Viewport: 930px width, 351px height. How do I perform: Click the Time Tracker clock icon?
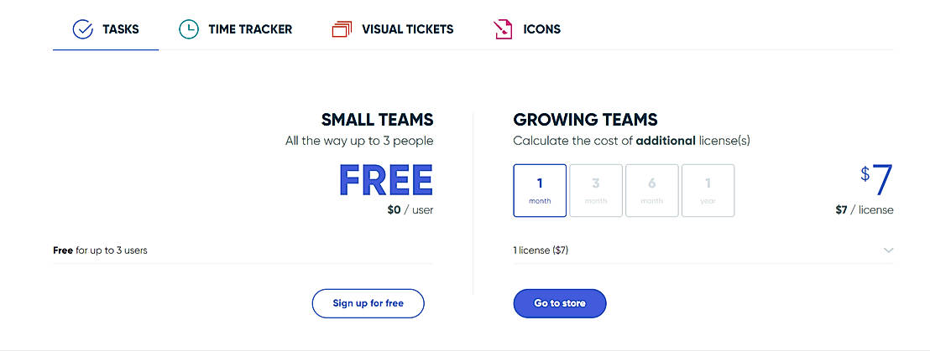[189, 29]
